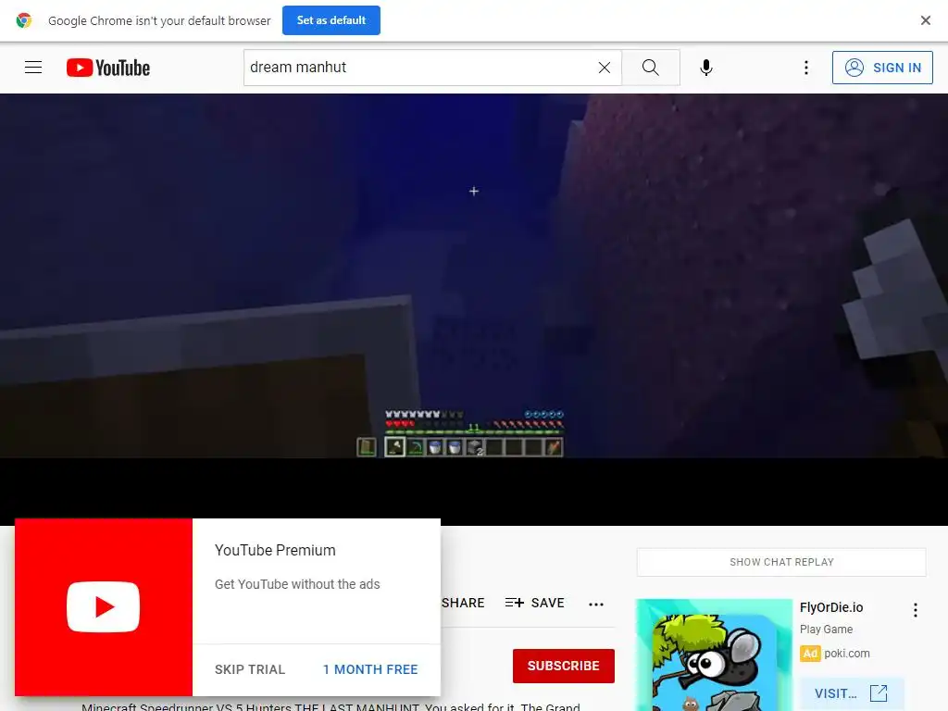Accept the 1 MONTH FREE offer

click(370, 669)
